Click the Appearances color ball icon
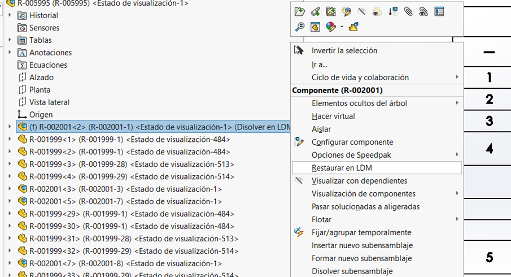Screen dimensions: 511x277 click(331, 27)
